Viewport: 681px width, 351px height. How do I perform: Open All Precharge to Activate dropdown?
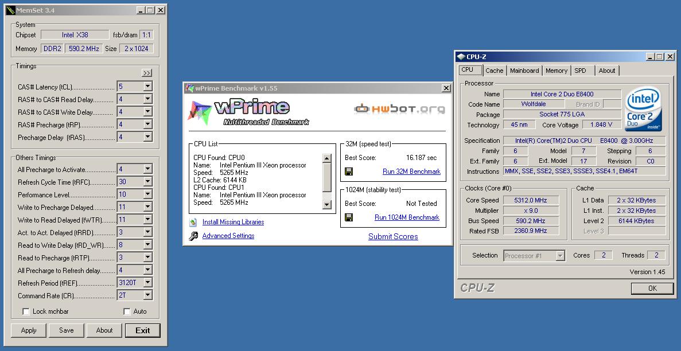(x=147, y=169)
